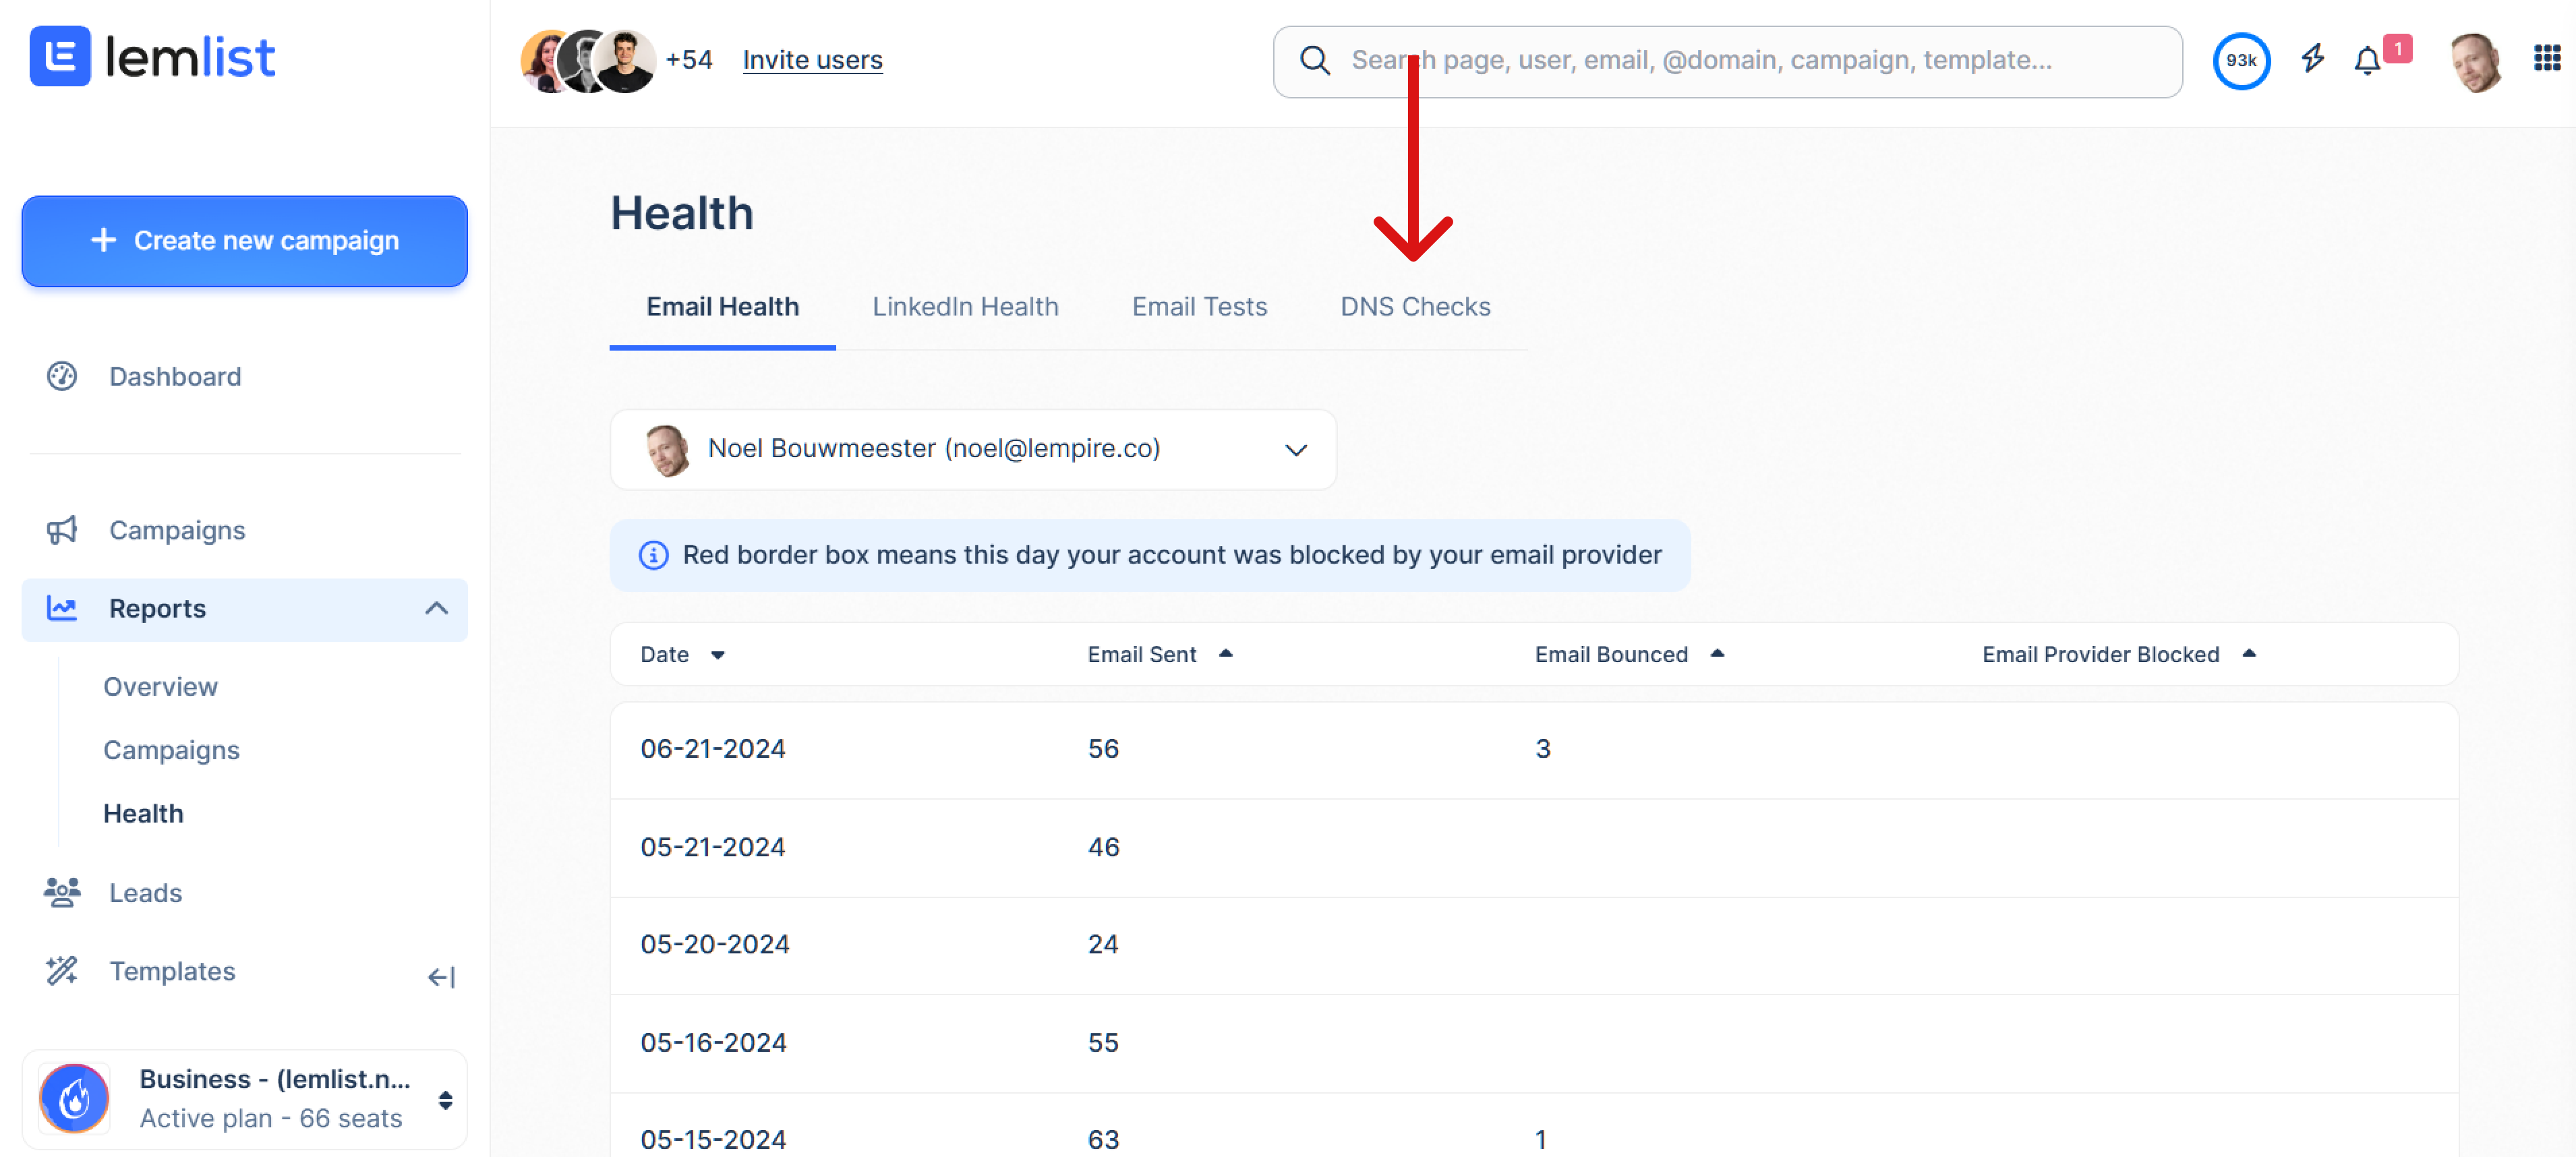The width and height of the screenshot is (2576, 1157).
Task: Click the Campaigns megaphone icon
Action: [x=62, y=530]
